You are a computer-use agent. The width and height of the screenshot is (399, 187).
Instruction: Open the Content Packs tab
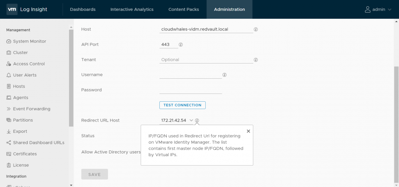tap(184, 9)
